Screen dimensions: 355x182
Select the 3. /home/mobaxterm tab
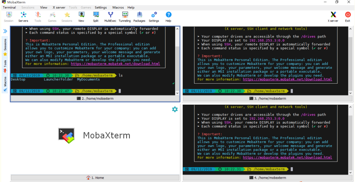[268, 99]
